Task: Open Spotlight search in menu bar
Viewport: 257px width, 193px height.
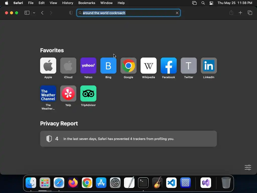Action: click(203, 3)
